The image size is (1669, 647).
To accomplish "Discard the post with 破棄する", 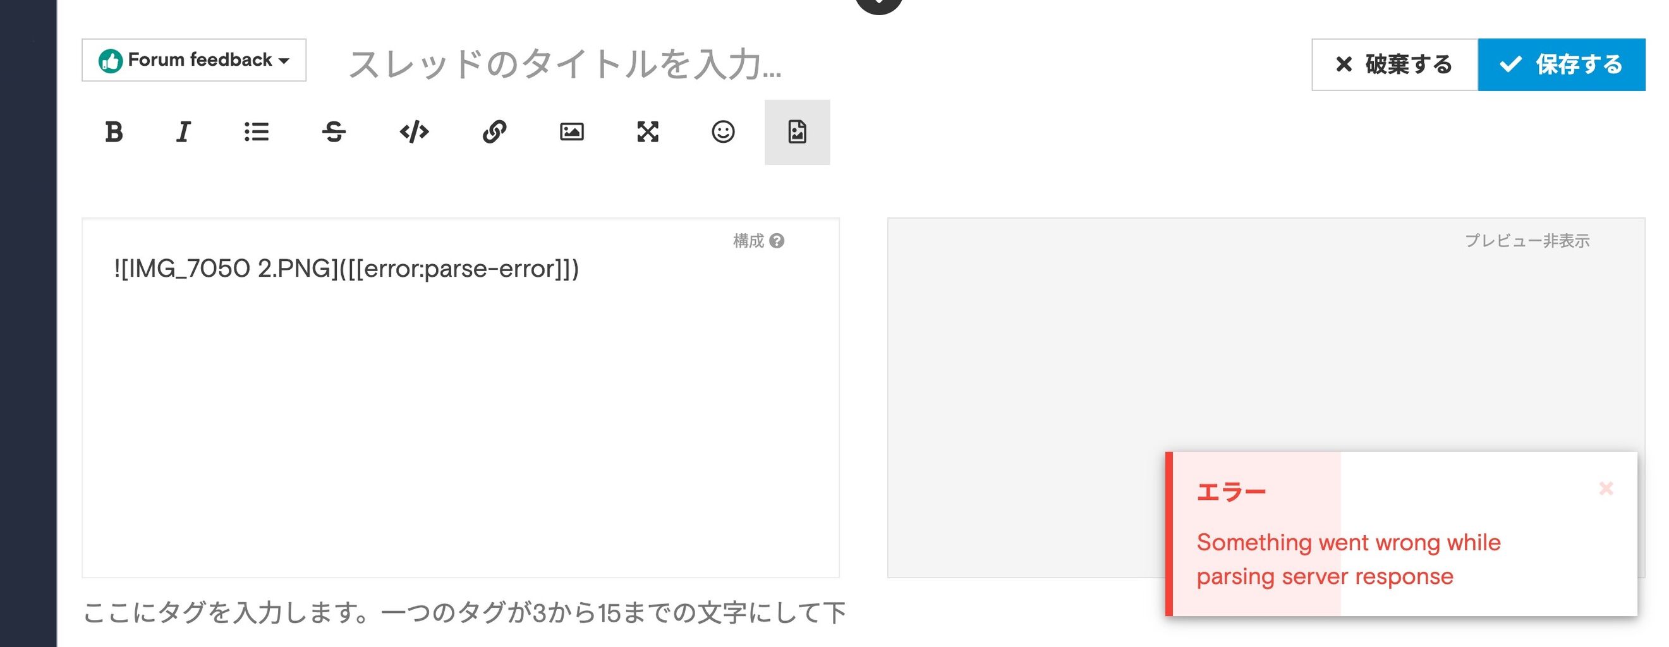I will pos(1394,64).
